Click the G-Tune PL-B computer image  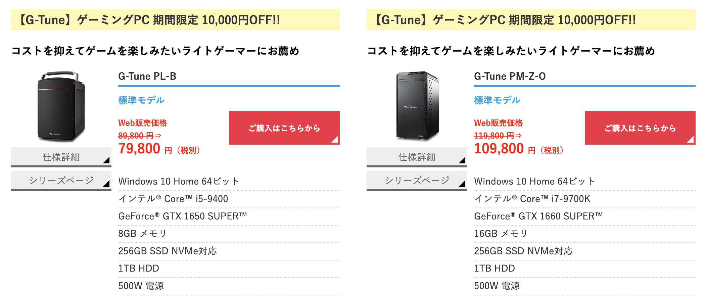[61, 106]
